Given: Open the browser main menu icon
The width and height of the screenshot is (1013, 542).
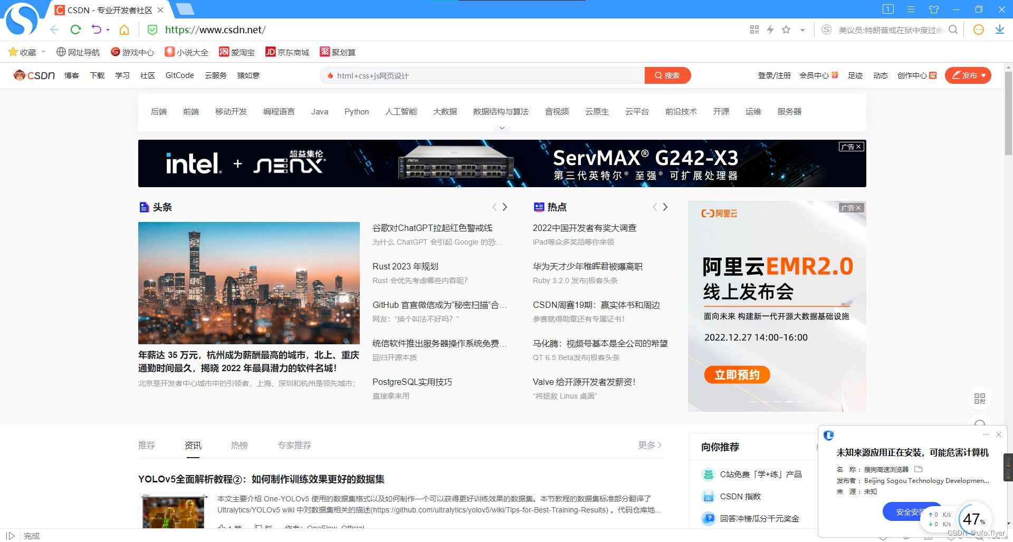Looking at the screenshot, I should [911, 9].
